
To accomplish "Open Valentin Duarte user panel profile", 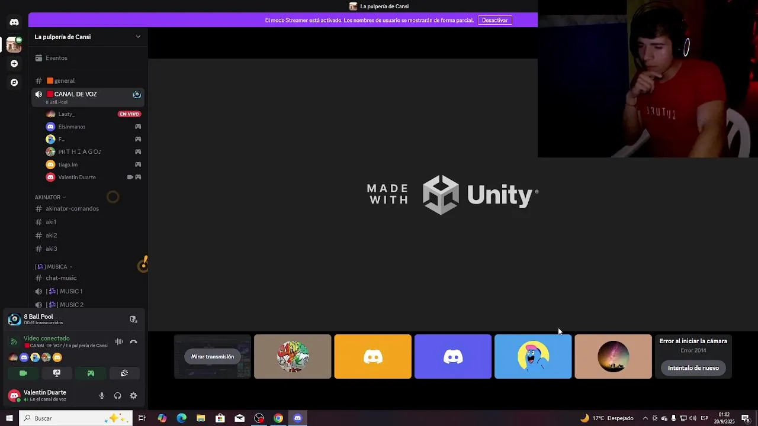I will pos(44,396).
